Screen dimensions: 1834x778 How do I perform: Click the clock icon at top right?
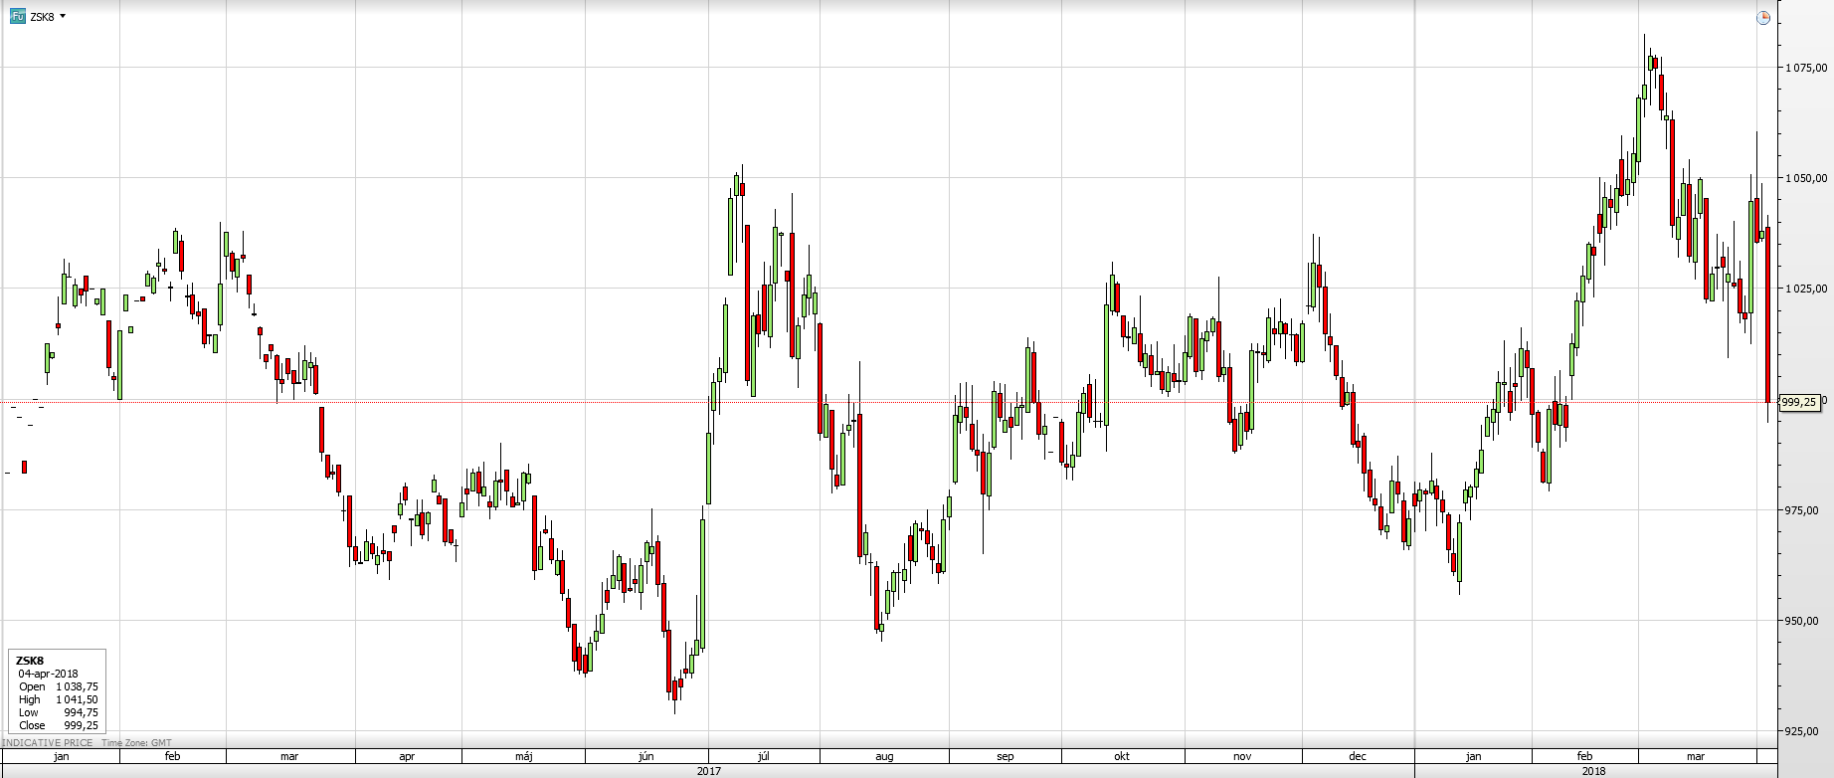coord(1763,18)
